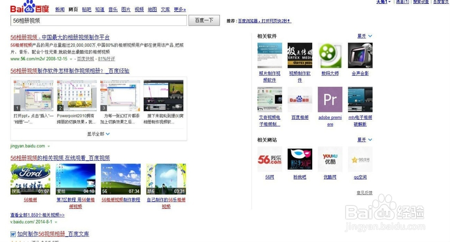
Task: Open 查看全部1,850个相关视频 link
Action: 37,215
